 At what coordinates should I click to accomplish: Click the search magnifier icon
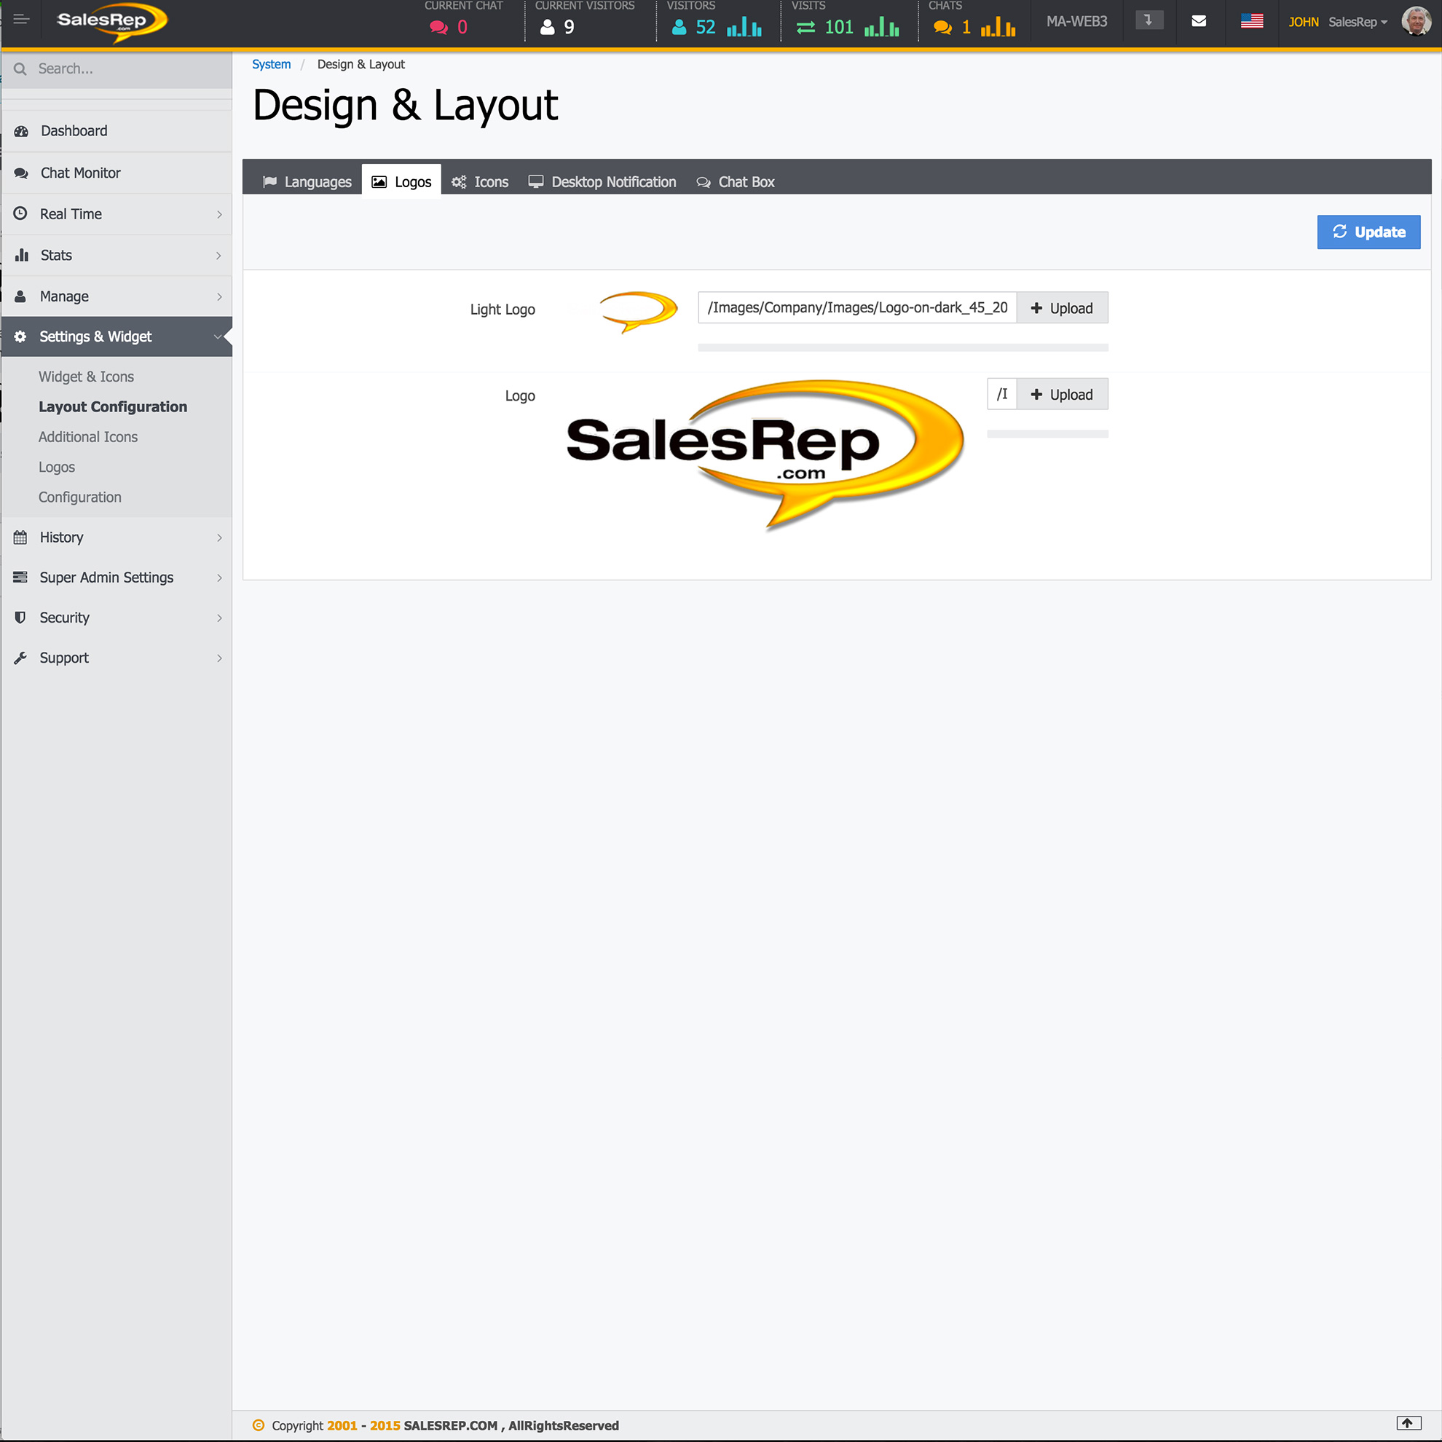pos(20,68)
